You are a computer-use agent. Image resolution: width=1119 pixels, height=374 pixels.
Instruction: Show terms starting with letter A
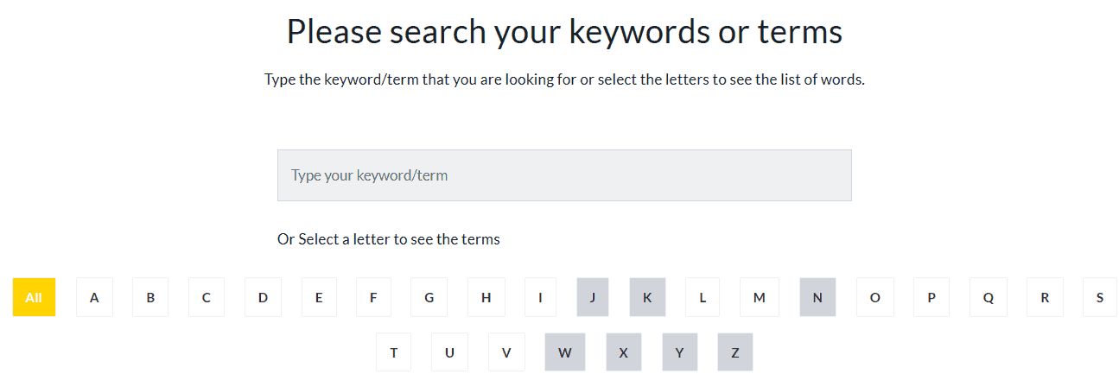click(x=94, y=297)
